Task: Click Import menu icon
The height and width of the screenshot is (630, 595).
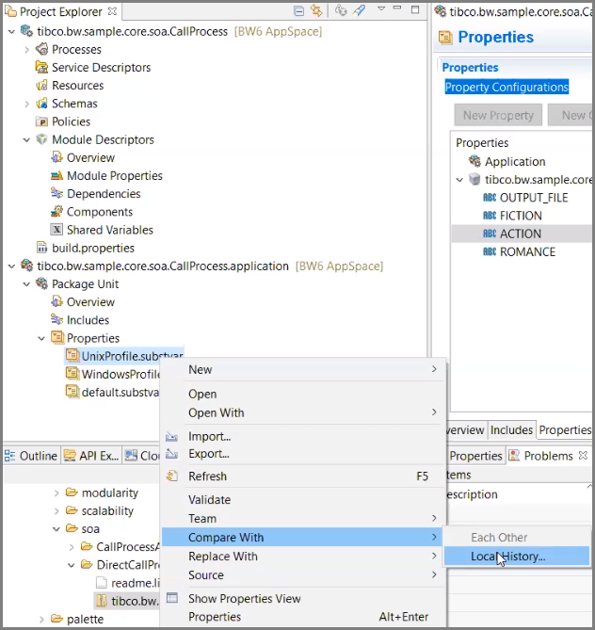Action: pos(172,437)
